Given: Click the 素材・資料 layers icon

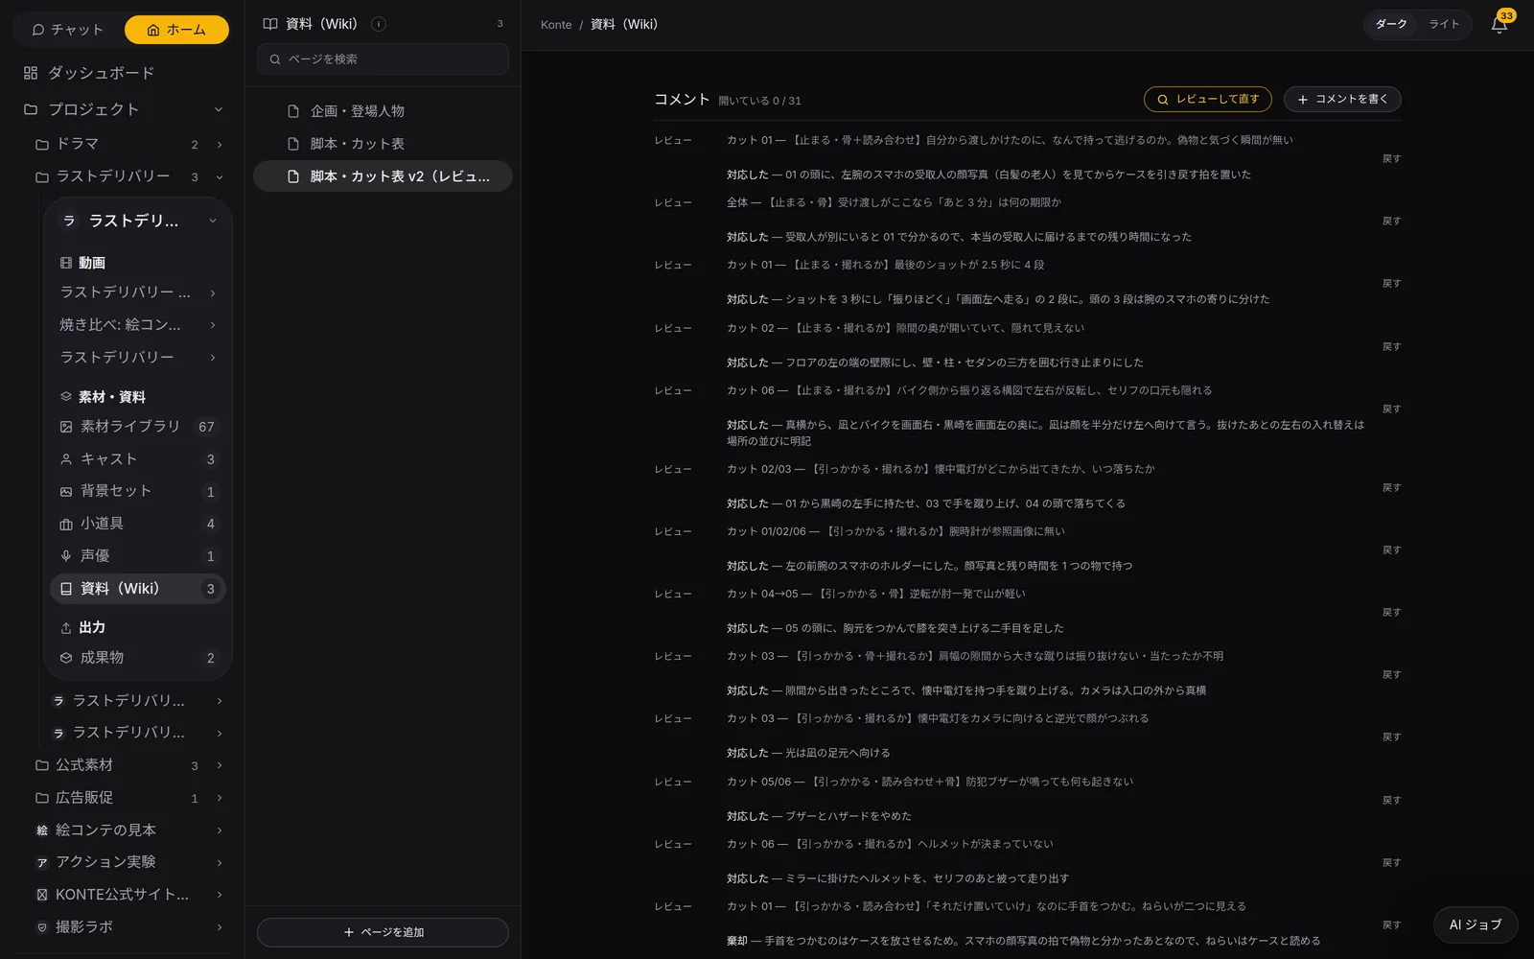Looking at the screenshot, I should click(x=66, y=397).
